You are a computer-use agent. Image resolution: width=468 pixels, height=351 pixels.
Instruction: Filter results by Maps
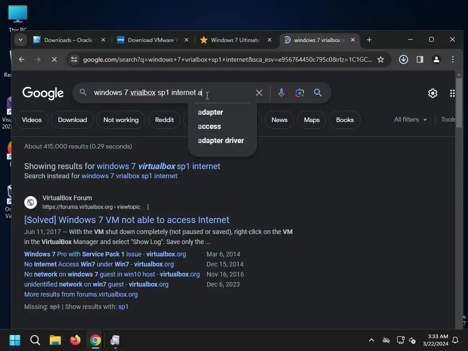(x=312, y=120)
